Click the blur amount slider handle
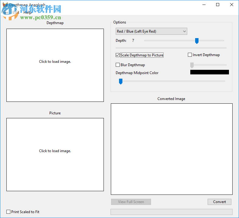239x218 pixels. 192,65
